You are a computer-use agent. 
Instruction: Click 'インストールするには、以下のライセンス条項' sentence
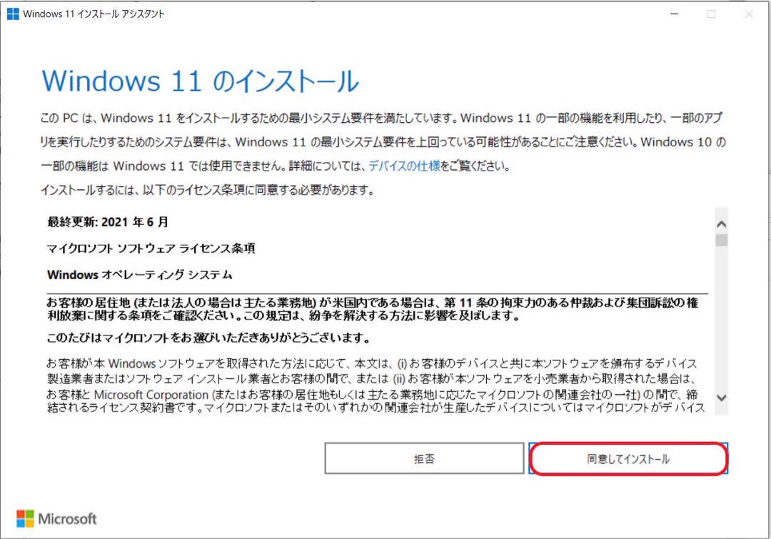pyautogui.click(x=207, y=190)
